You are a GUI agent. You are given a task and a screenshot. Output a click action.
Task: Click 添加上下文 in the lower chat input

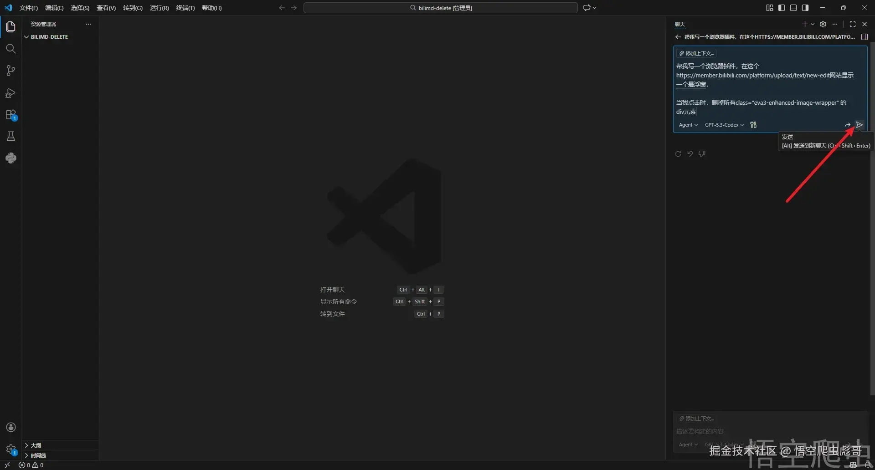point(696,419)
